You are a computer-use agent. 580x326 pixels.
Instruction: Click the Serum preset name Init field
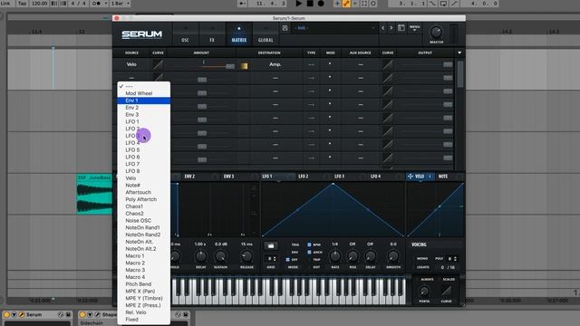[x=334, y=28]
